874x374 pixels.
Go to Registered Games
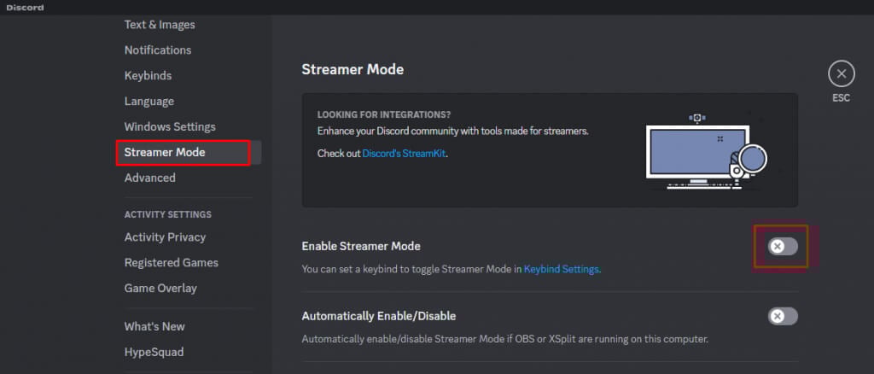[x=171, y=263]
